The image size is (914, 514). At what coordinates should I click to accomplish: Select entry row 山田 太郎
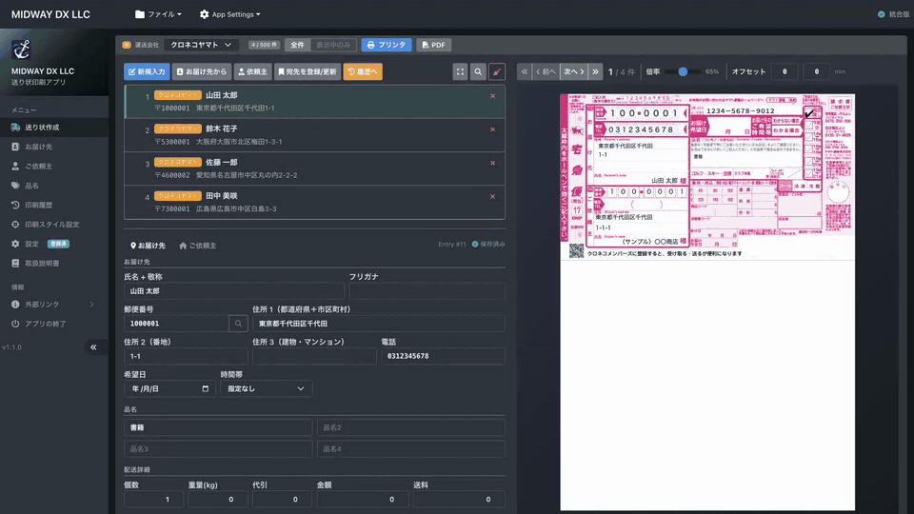(315, 102)
